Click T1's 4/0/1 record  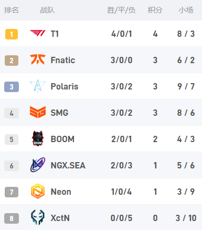pos(122,34)
